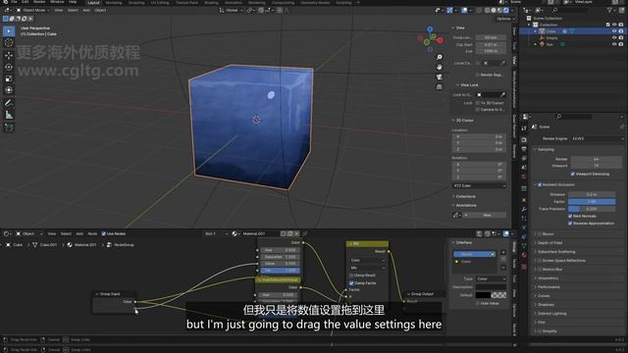Open viewport Select menu
Image resolution: width=628 pixels, height=353 pixels.
pyautogui.click(x=73, y=10)
